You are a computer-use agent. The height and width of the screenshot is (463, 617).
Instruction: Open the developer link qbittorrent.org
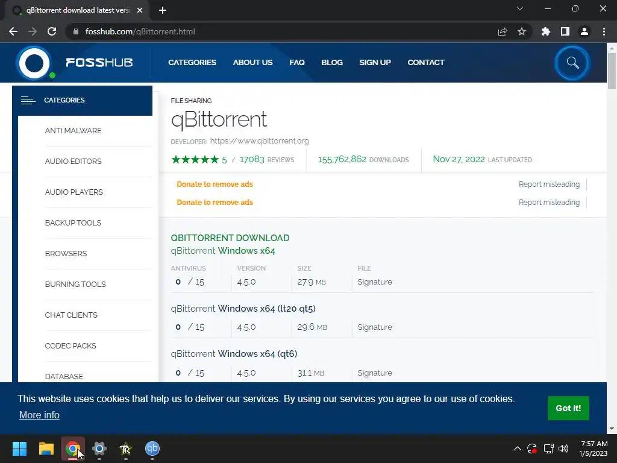tap(259, 141)
